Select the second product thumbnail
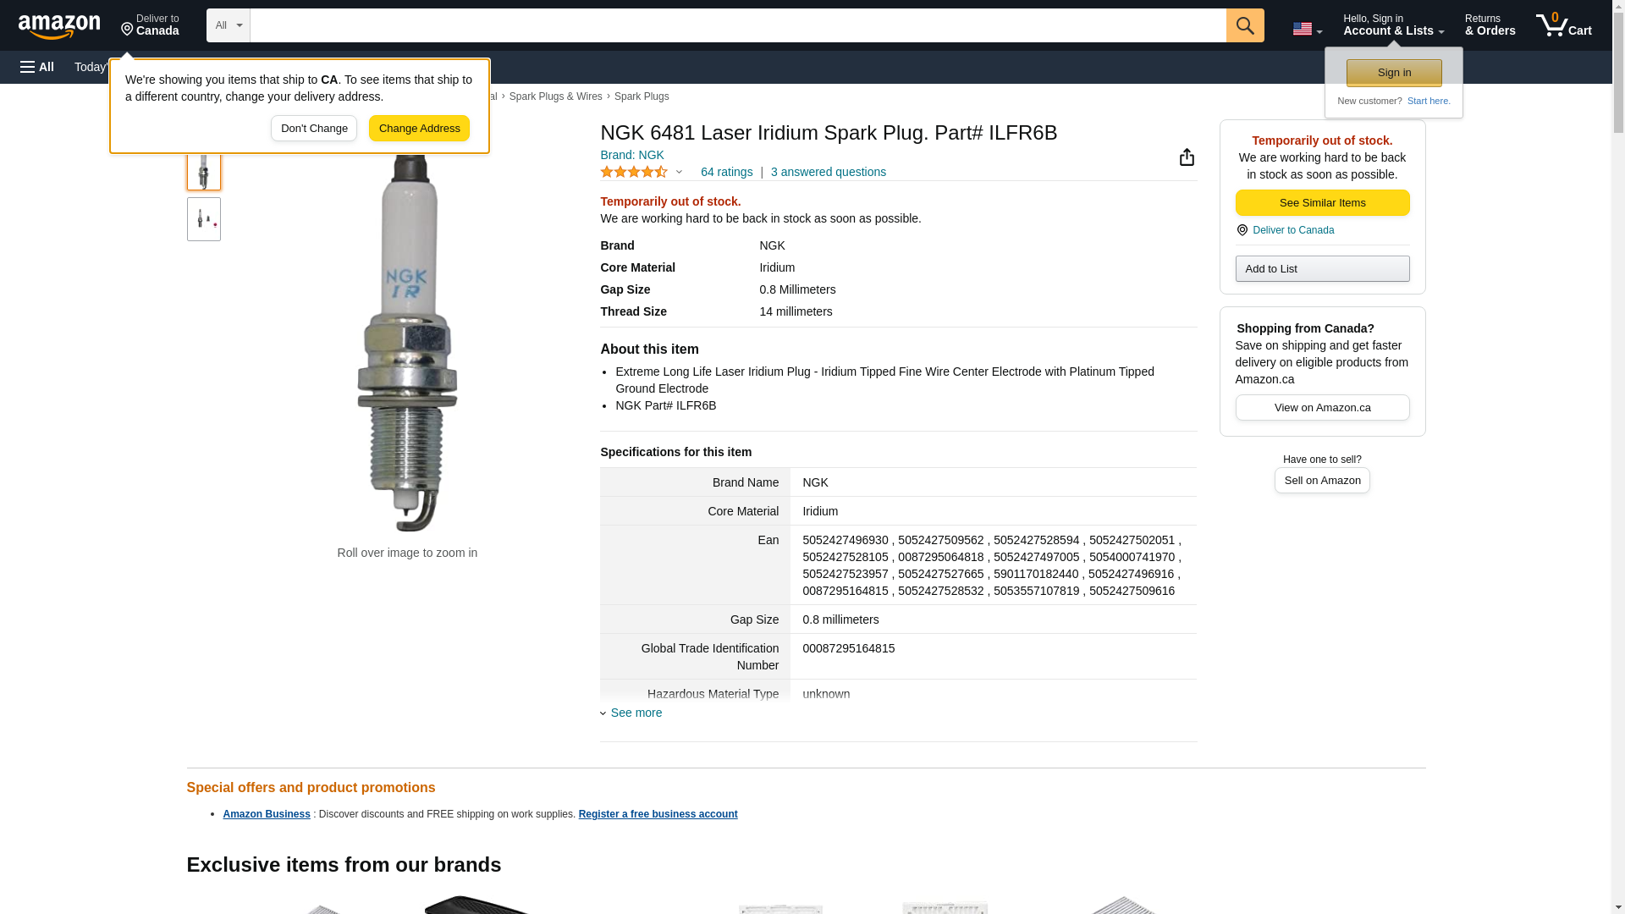The image size is (1625, 914). (x=203, y=219)
